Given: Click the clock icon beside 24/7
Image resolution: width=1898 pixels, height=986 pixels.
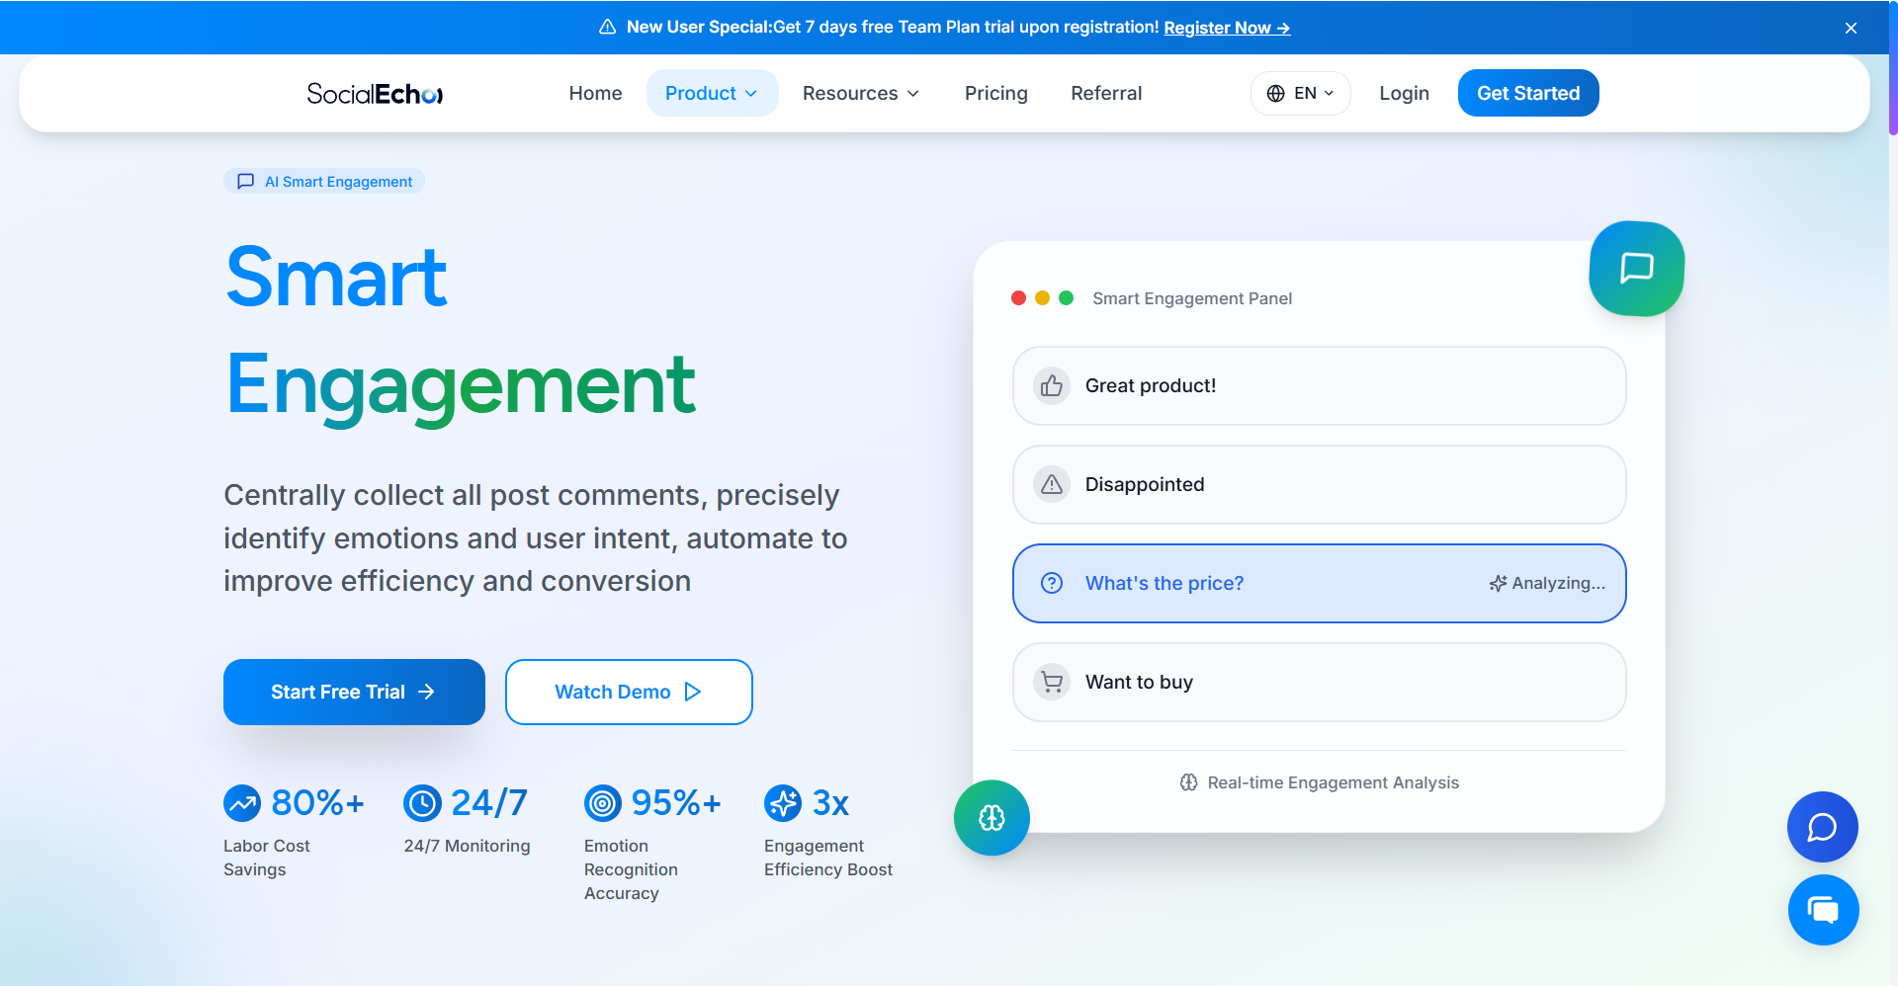Looking at the screenshot, I should tap(422, 803).
